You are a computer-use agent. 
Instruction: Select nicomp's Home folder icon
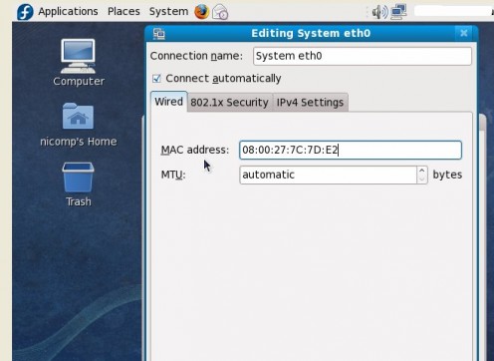coord(79,125)
